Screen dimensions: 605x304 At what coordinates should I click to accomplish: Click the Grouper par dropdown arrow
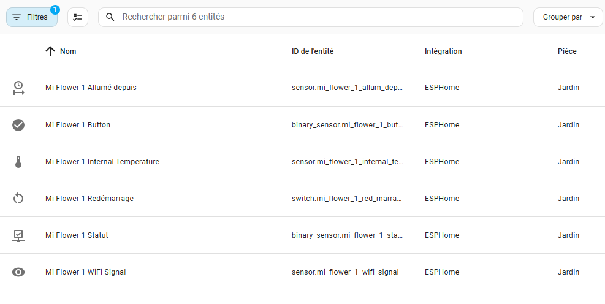click(x=593, y=17)
